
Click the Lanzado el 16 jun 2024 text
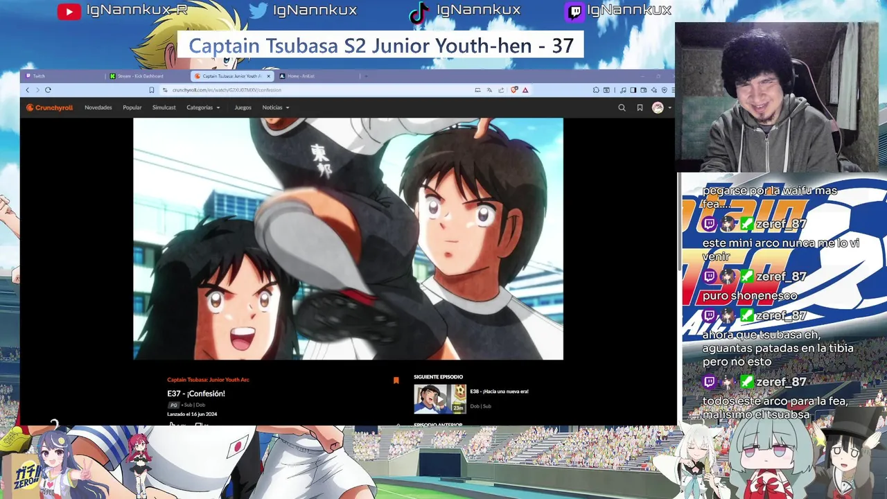[192, 414]
